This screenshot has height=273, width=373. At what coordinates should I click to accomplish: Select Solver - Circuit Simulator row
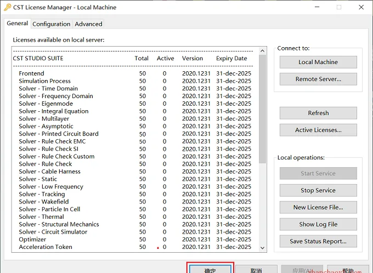pyautogui.click(x=135, y=232)
